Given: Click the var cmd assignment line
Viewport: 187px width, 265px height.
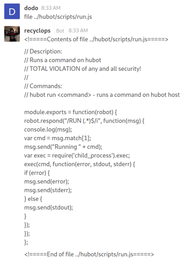Looking at the screenshot, I should 58,138.
